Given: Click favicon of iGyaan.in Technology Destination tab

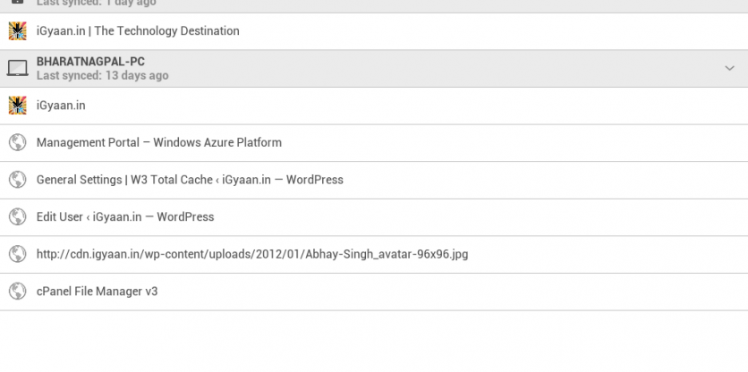Looking at the screenshot, I should [17, 31].
